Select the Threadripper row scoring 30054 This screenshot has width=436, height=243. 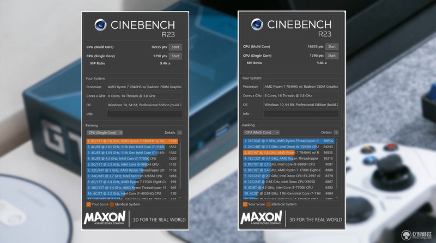tap(288, 141)
